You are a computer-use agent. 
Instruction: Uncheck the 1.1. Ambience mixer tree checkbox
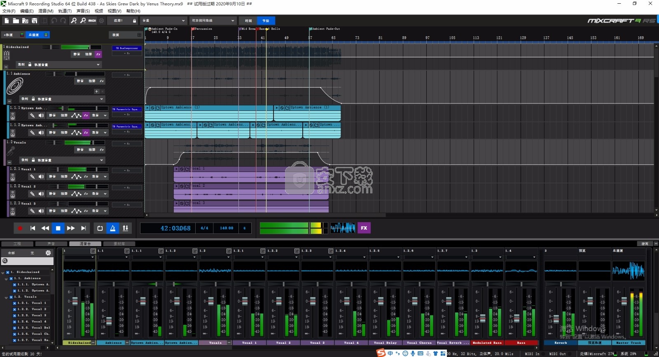pyautogui.click(x=11, y=278)
